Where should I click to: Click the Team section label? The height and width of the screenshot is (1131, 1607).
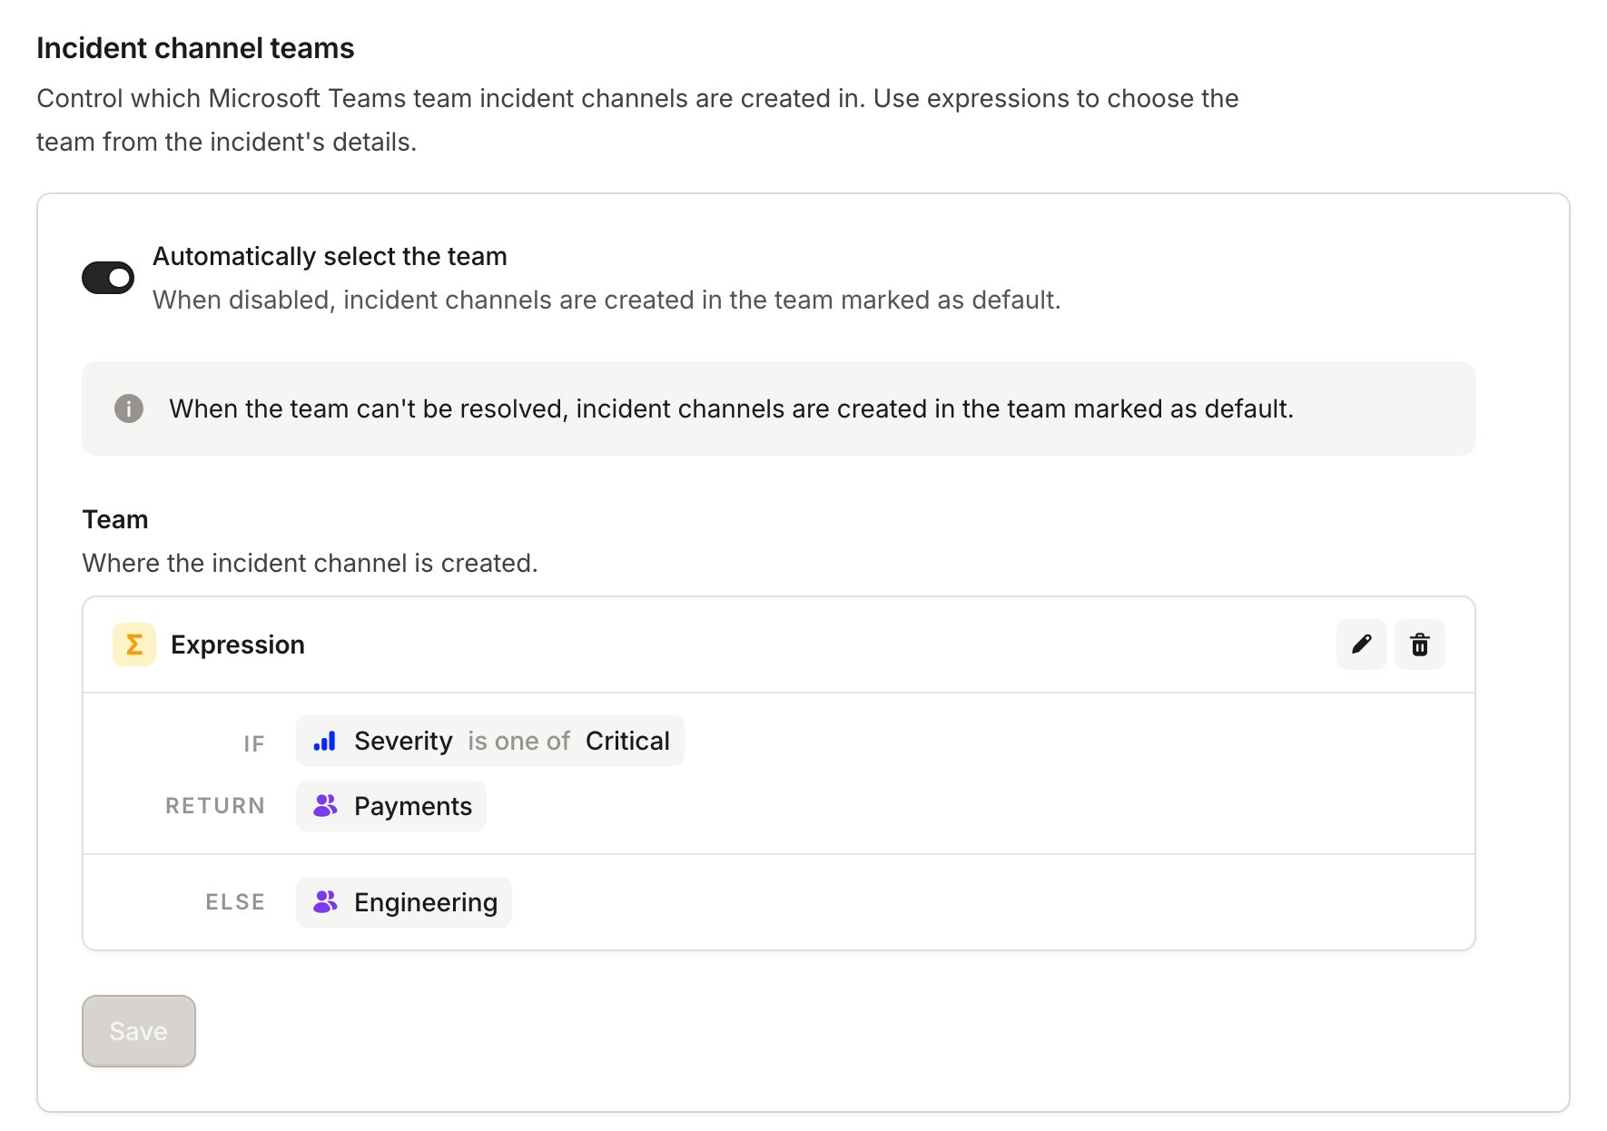(115, 519)
